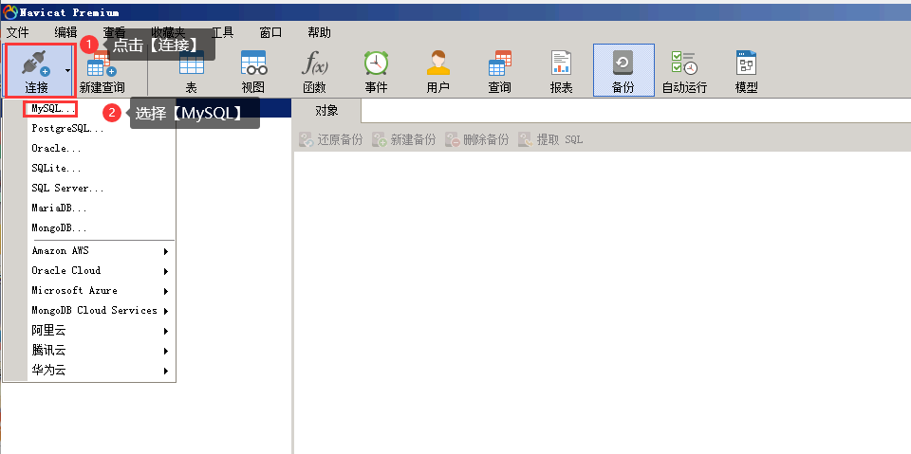911x454 pixels.
Task: Choose SQL Server... from connection menu
Action: (x=68, y=188)
